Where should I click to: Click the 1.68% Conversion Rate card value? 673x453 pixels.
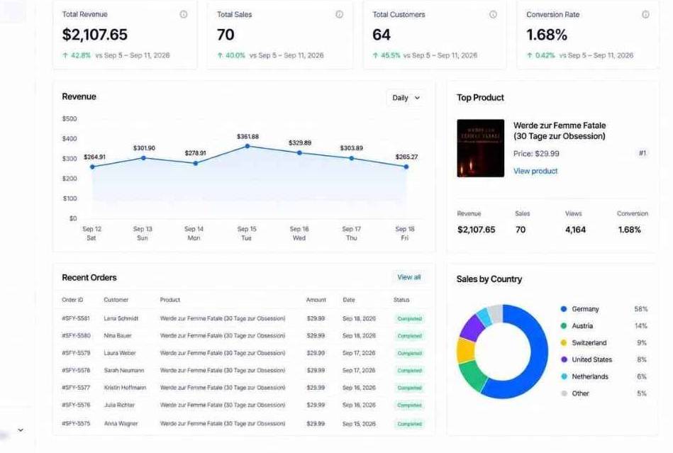pos(547,35)
